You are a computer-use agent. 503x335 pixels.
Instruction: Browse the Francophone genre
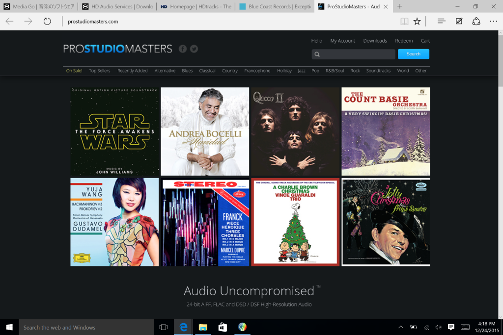click(257, 71)
